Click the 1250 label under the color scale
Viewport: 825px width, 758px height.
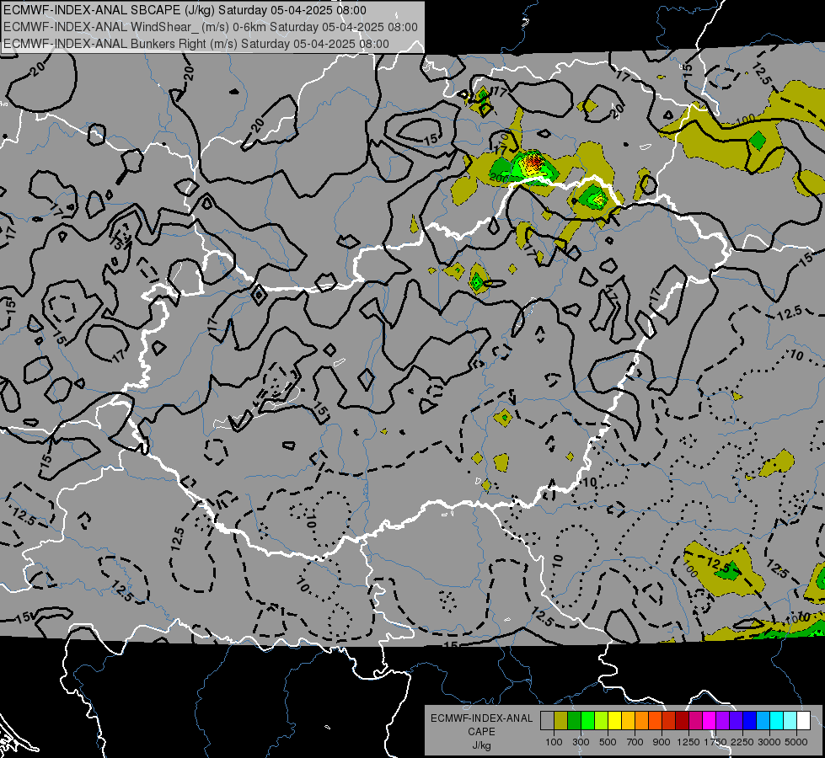pos(688,742)
